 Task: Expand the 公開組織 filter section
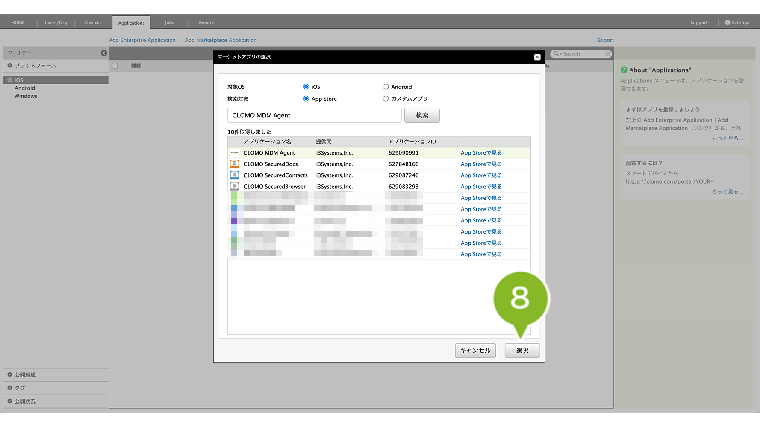[x=10, y=375]
